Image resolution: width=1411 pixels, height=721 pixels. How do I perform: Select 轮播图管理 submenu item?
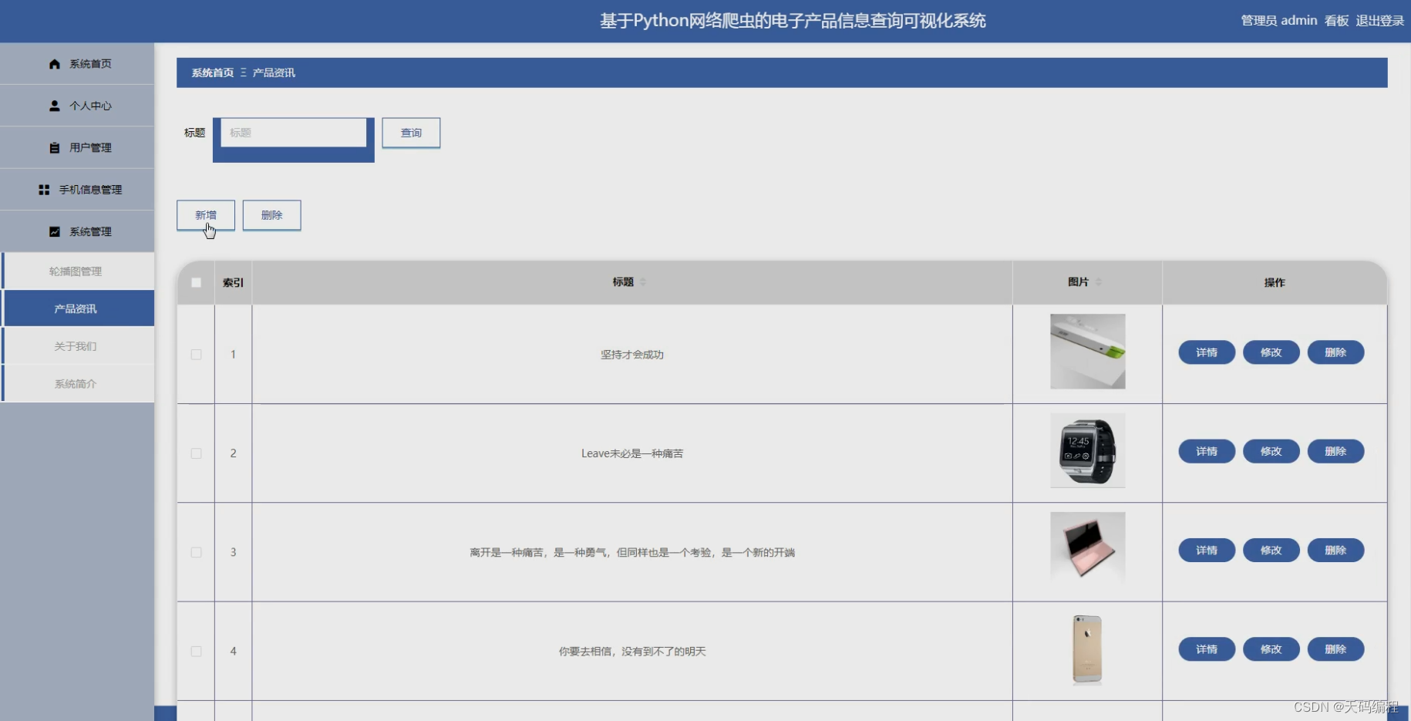point(77,271)
